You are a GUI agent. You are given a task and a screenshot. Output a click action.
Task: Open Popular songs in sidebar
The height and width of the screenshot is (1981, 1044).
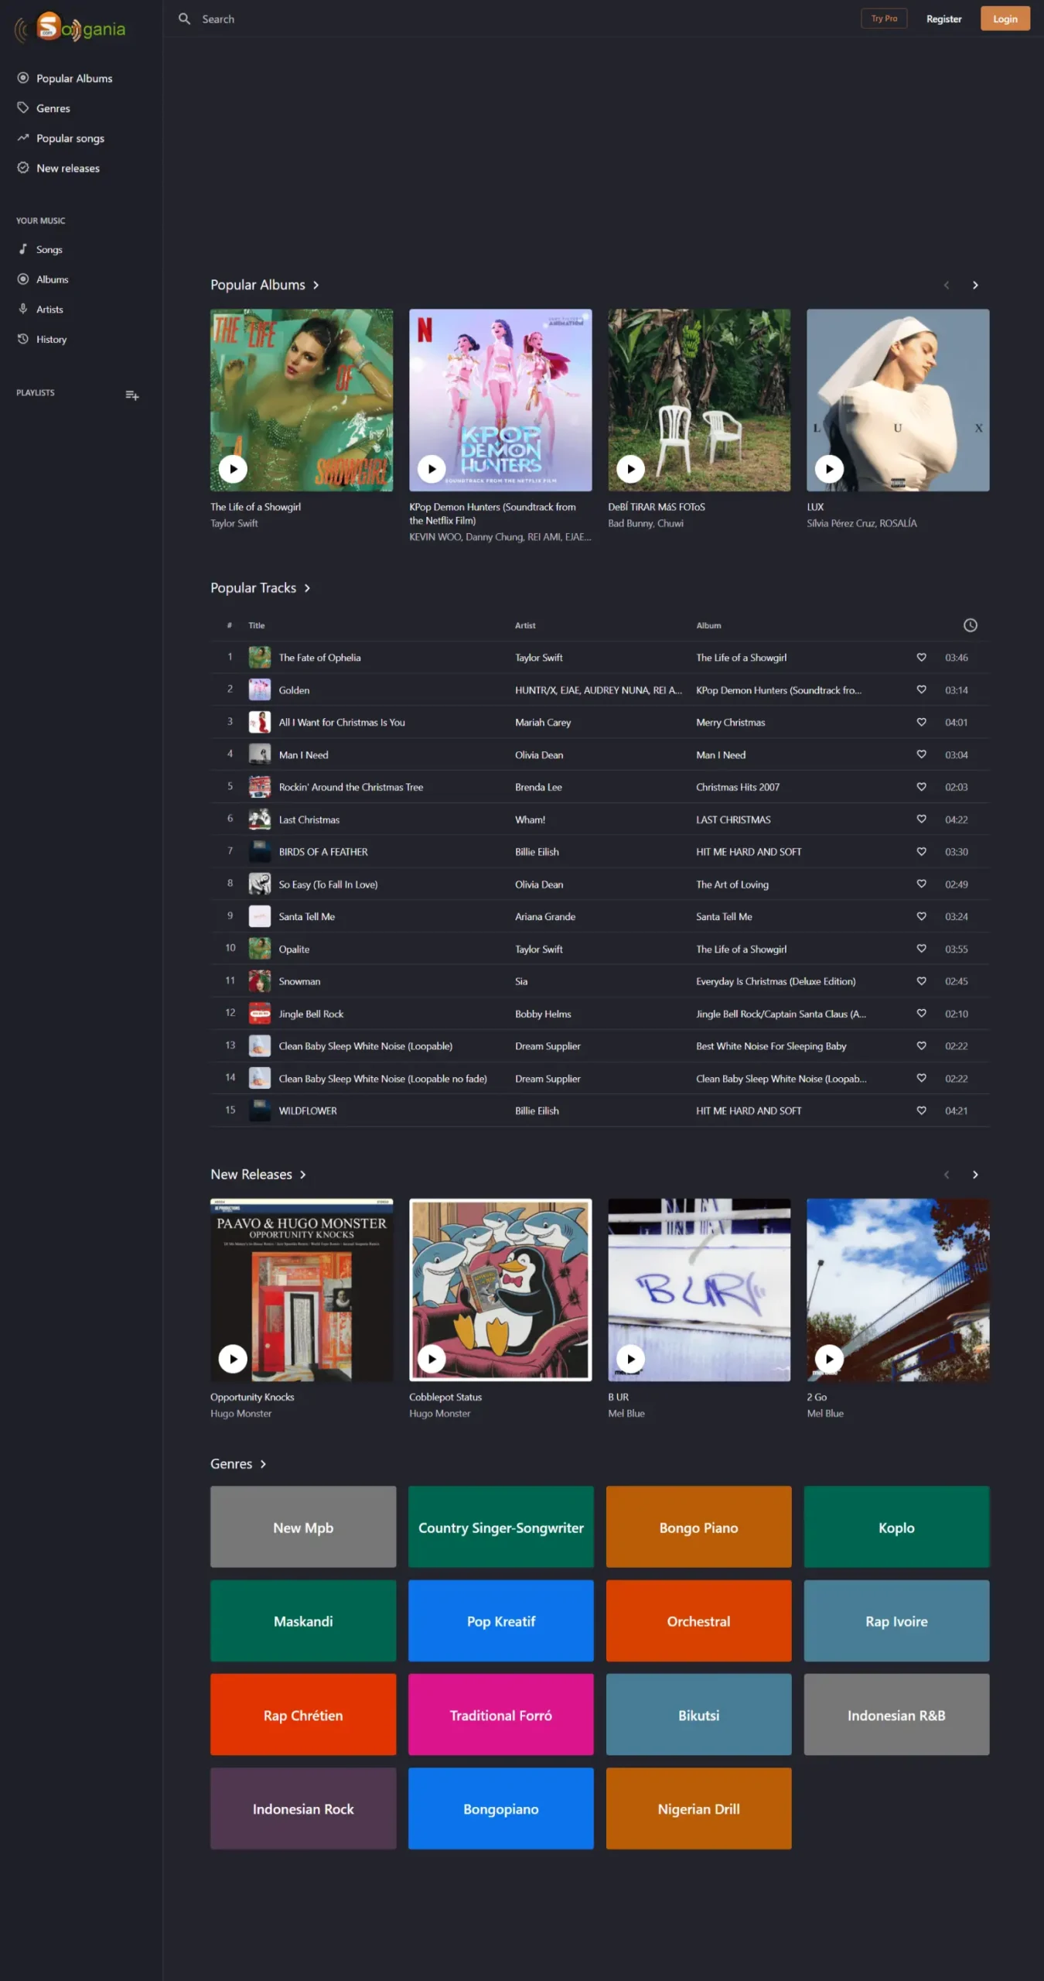pos(70,139)
